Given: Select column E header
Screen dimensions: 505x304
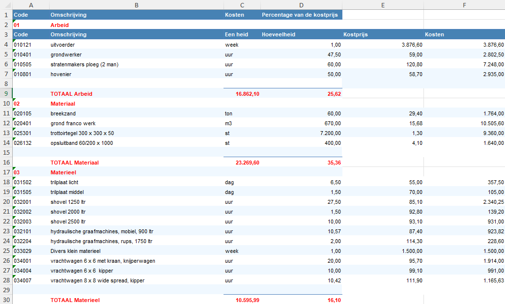Looking at the screenshot, I should pyautogui.click(x=383, y=5).
